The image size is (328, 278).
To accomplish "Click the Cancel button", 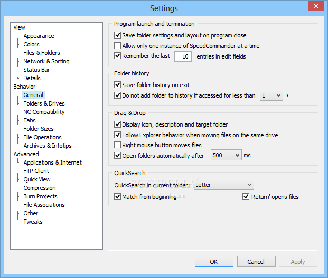I will (256, 262).
